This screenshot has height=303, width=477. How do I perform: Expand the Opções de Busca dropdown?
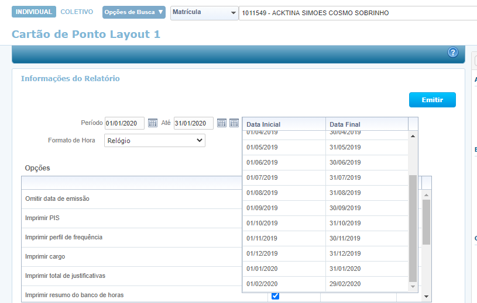coord(133,12)
